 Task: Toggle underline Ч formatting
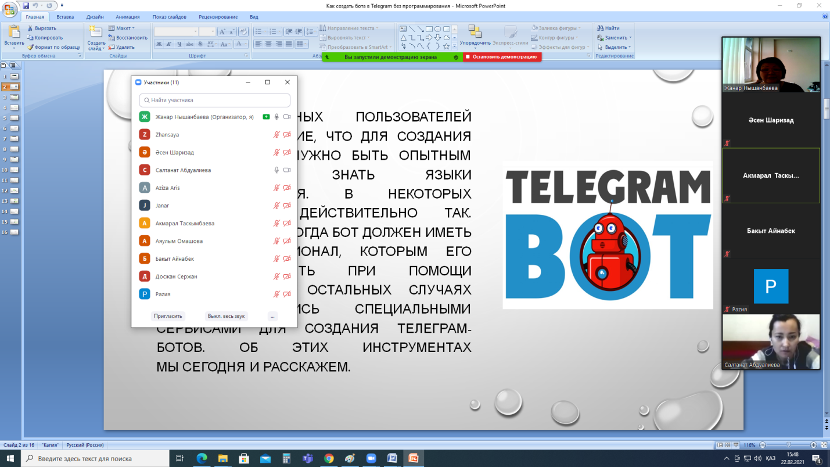[179, 44]
